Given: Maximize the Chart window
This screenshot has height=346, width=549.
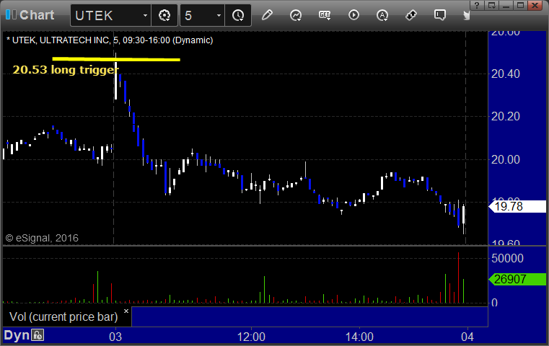Looking at the screenshot, I should (520, 5).
